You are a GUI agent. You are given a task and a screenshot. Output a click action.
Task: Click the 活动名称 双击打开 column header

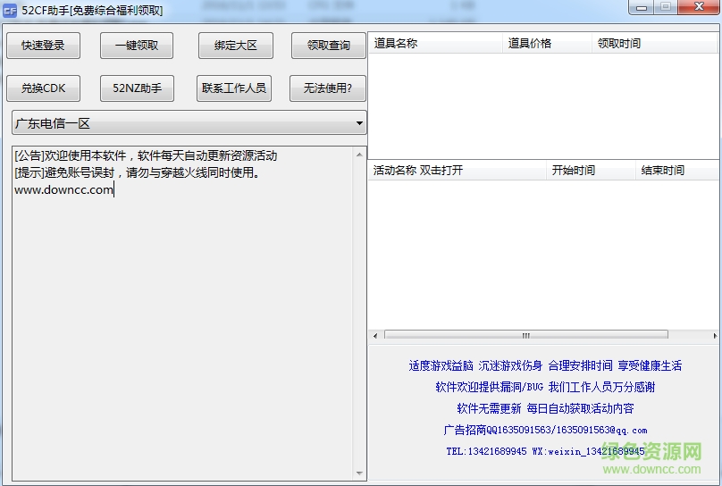458,171
